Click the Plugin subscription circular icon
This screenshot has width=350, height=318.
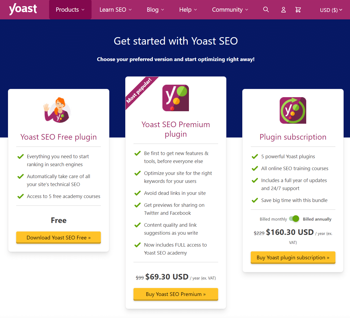click(293, 110)
